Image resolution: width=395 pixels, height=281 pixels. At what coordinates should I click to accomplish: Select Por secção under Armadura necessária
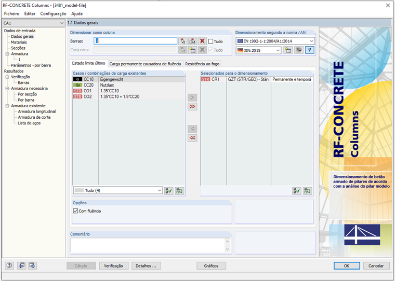point(27,94)
